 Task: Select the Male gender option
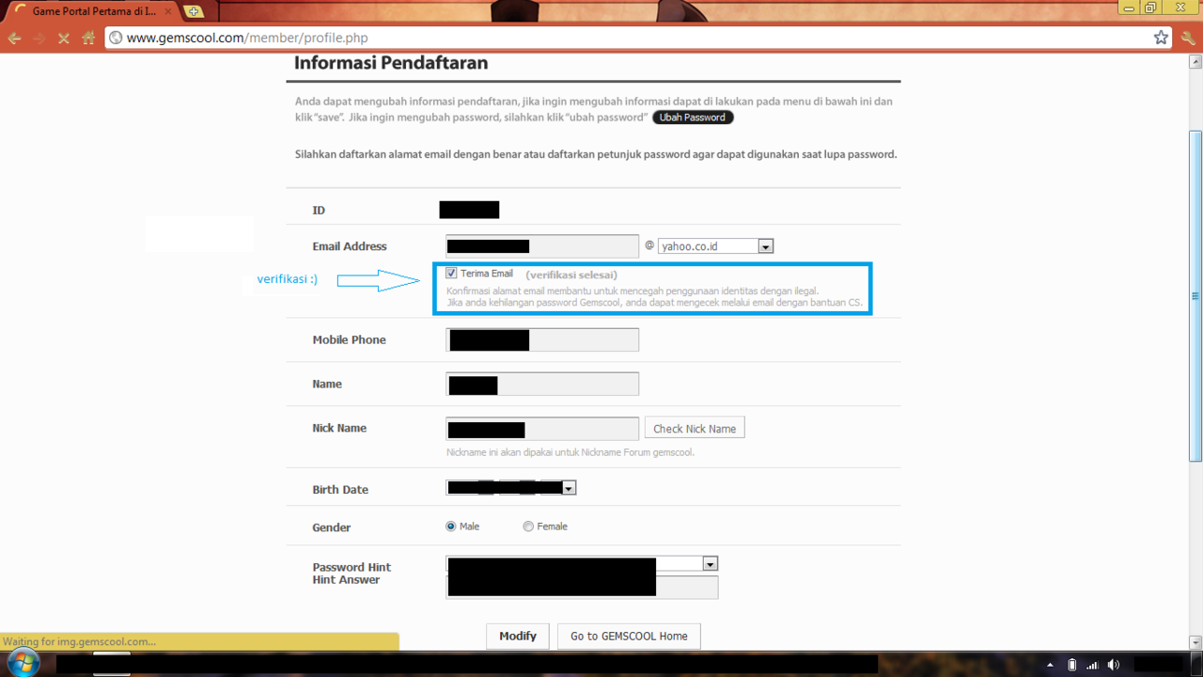(451, 527)
